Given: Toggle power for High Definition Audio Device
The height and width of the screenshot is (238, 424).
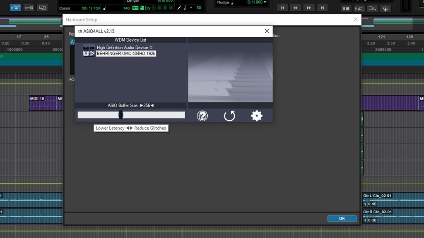Looking at the screenshot, I should [86, 47].
